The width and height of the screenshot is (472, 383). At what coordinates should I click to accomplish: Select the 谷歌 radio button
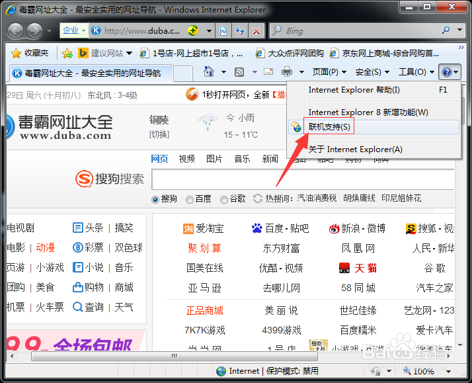[223, 199]
